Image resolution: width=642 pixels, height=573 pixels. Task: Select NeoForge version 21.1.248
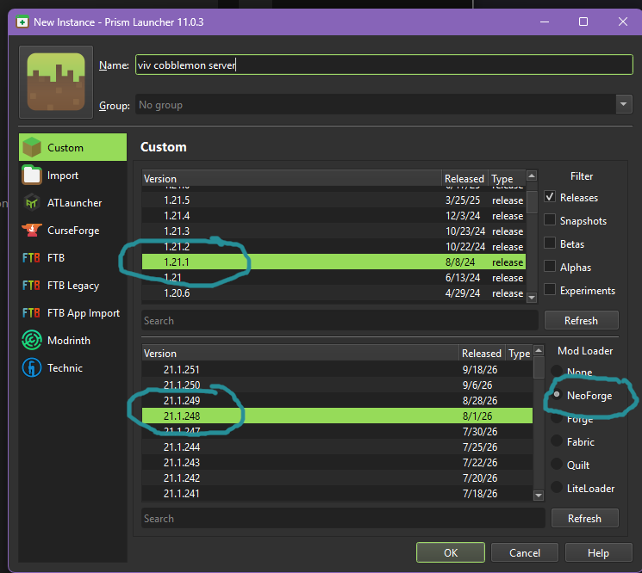[x=338, y=416]
